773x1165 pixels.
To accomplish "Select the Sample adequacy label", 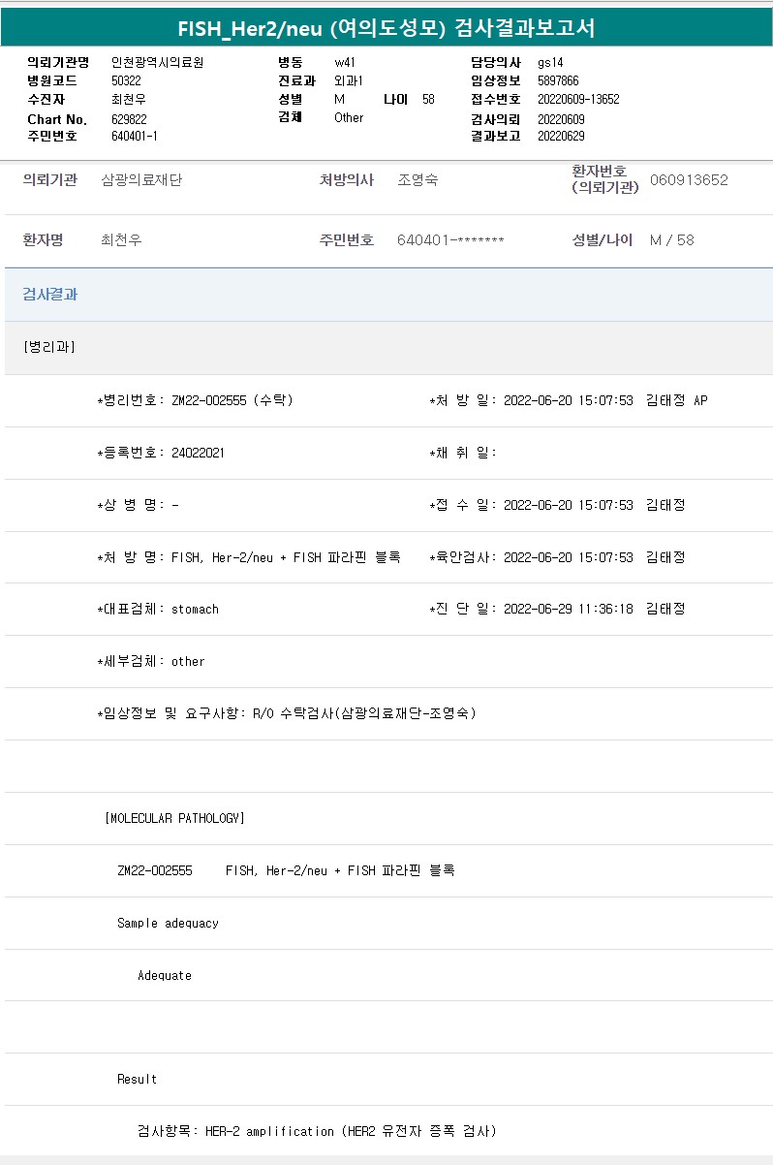I will tap(168, 923).
